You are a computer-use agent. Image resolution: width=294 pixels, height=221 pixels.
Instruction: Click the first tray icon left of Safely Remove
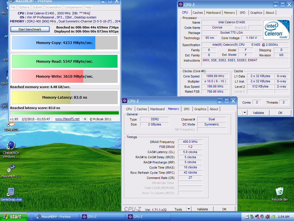(247, 217)
